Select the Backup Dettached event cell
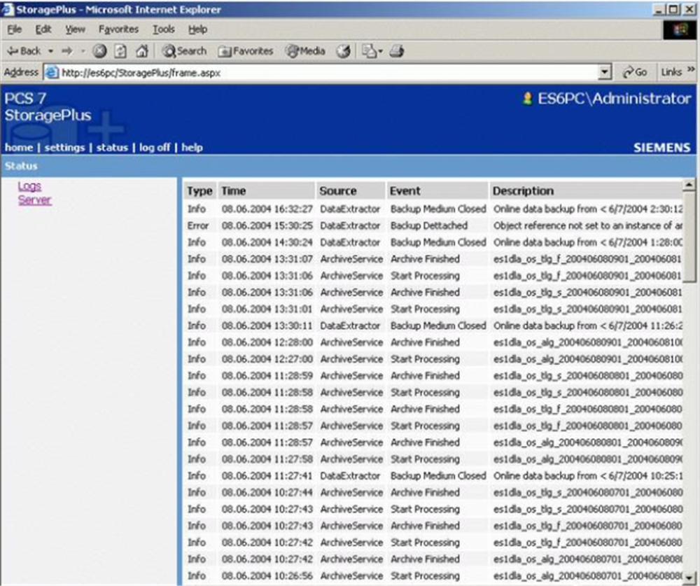Image resolution: width=700 pixels, height=586 pixels. pos(429,225)
